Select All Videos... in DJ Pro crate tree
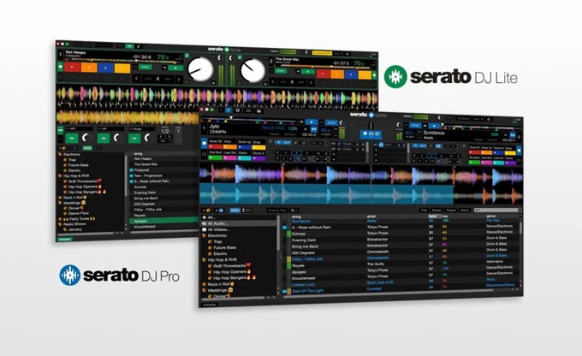Screen dimensions: 582x356 (218, 229)
